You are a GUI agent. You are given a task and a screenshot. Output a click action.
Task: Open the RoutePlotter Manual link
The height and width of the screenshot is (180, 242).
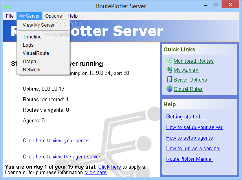click(x=189, y=159)
